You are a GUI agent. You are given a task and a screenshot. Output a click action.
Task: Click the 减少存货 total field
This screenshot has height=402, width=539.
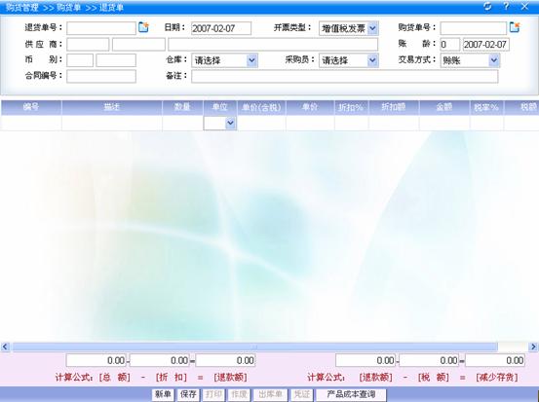(495, 360)
